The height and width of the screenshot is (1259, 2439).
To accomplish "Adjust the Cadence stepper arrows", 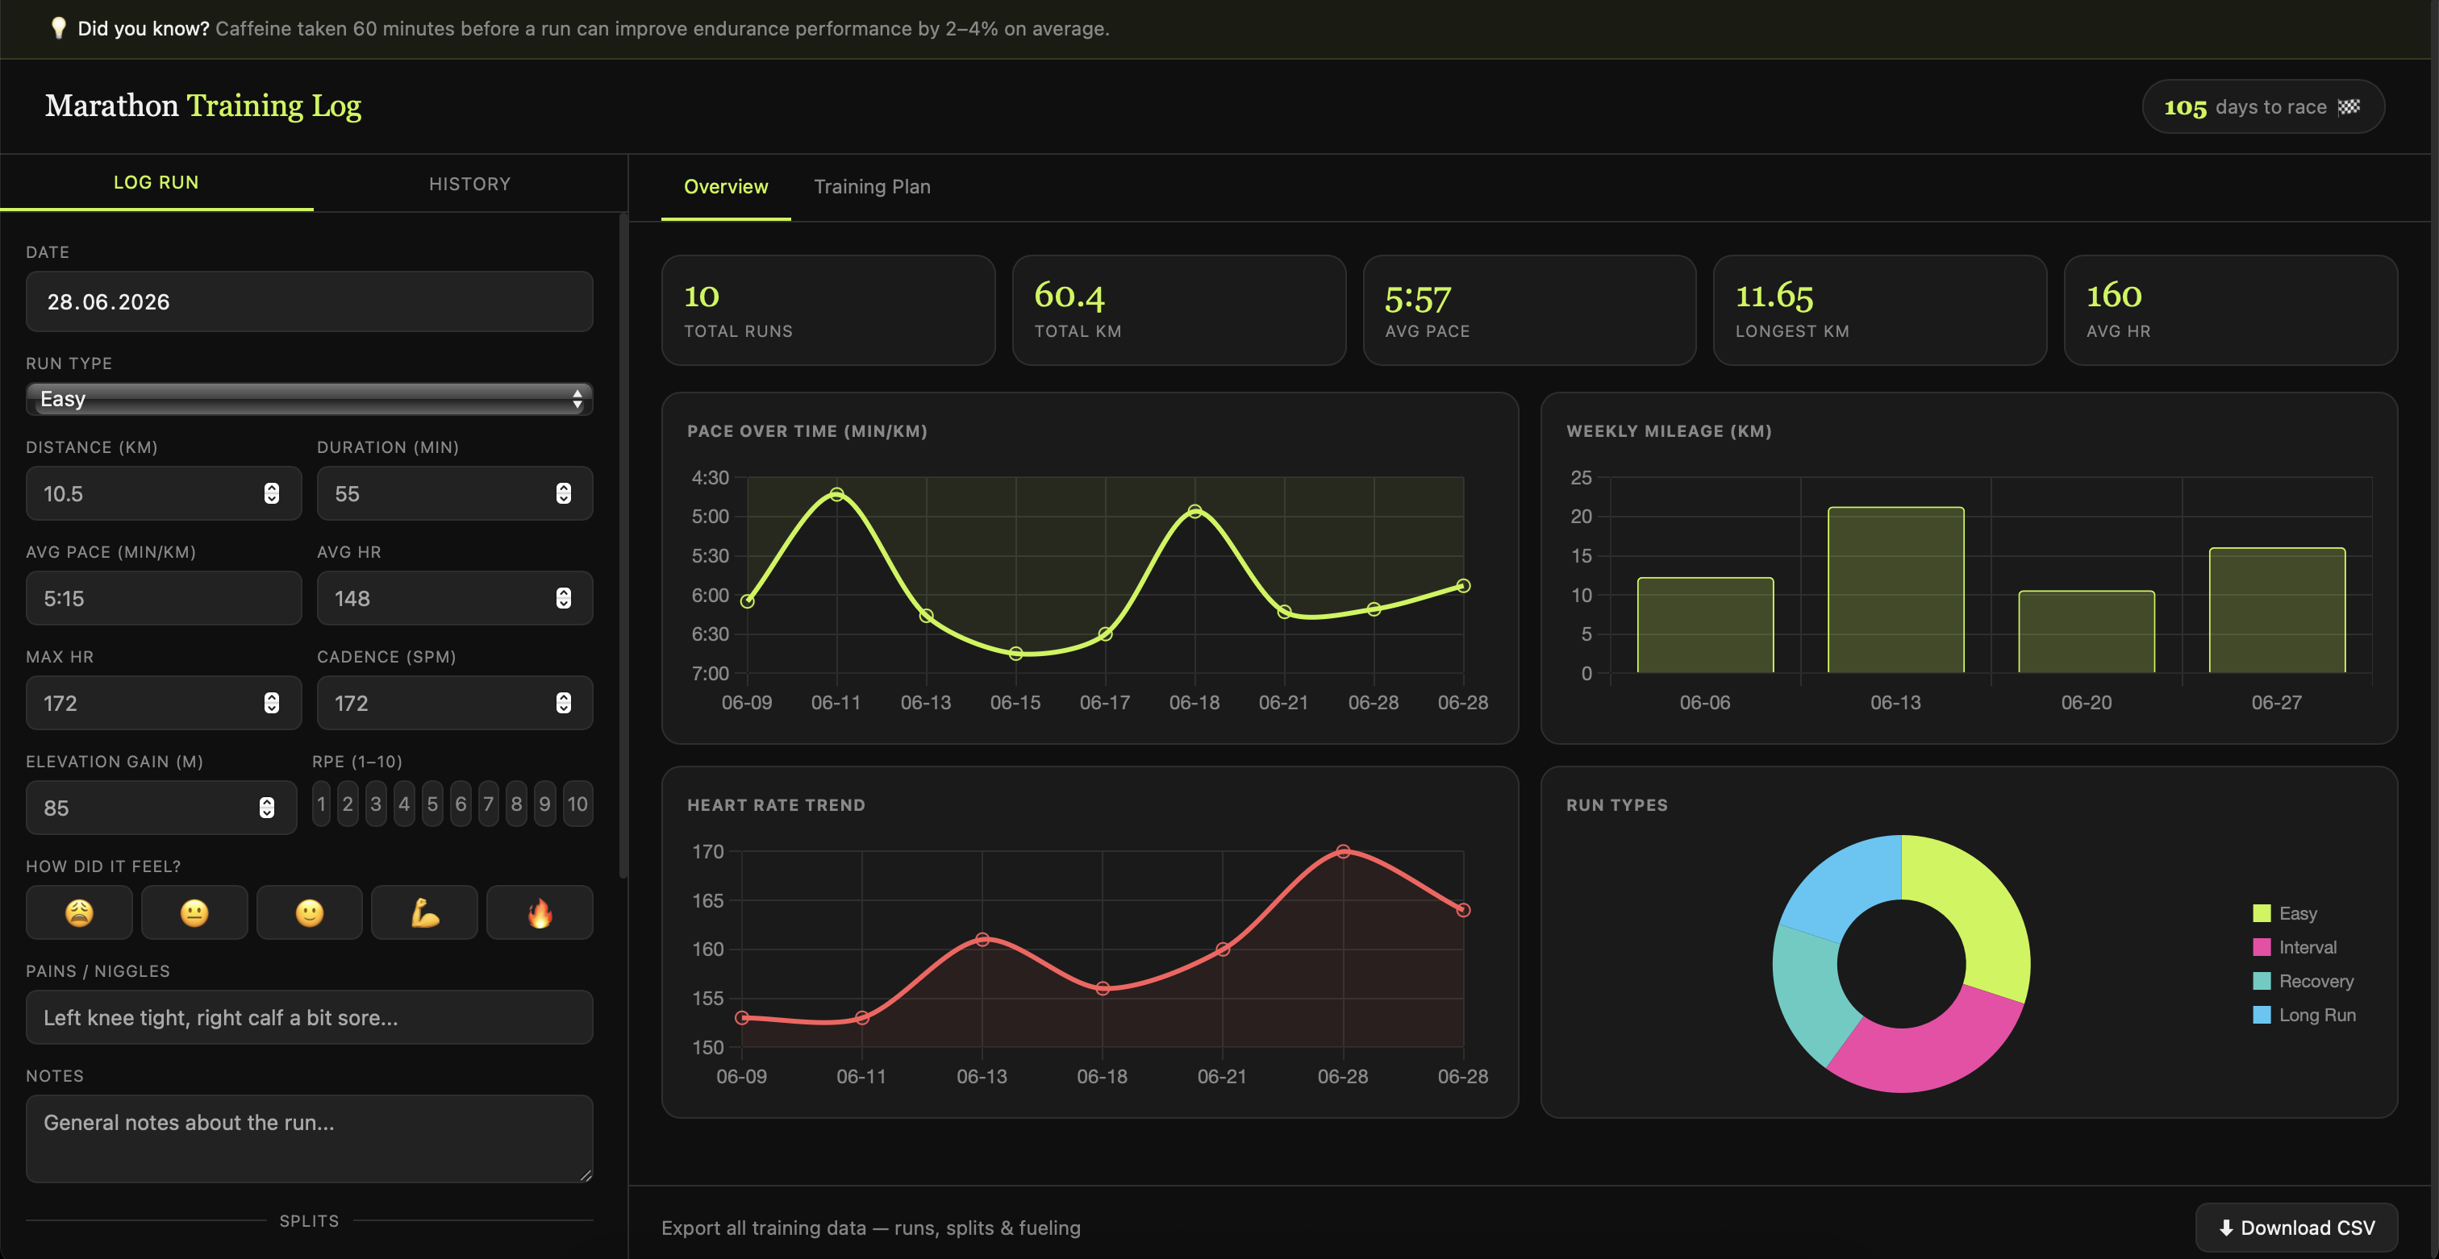I will coord(563,704).
